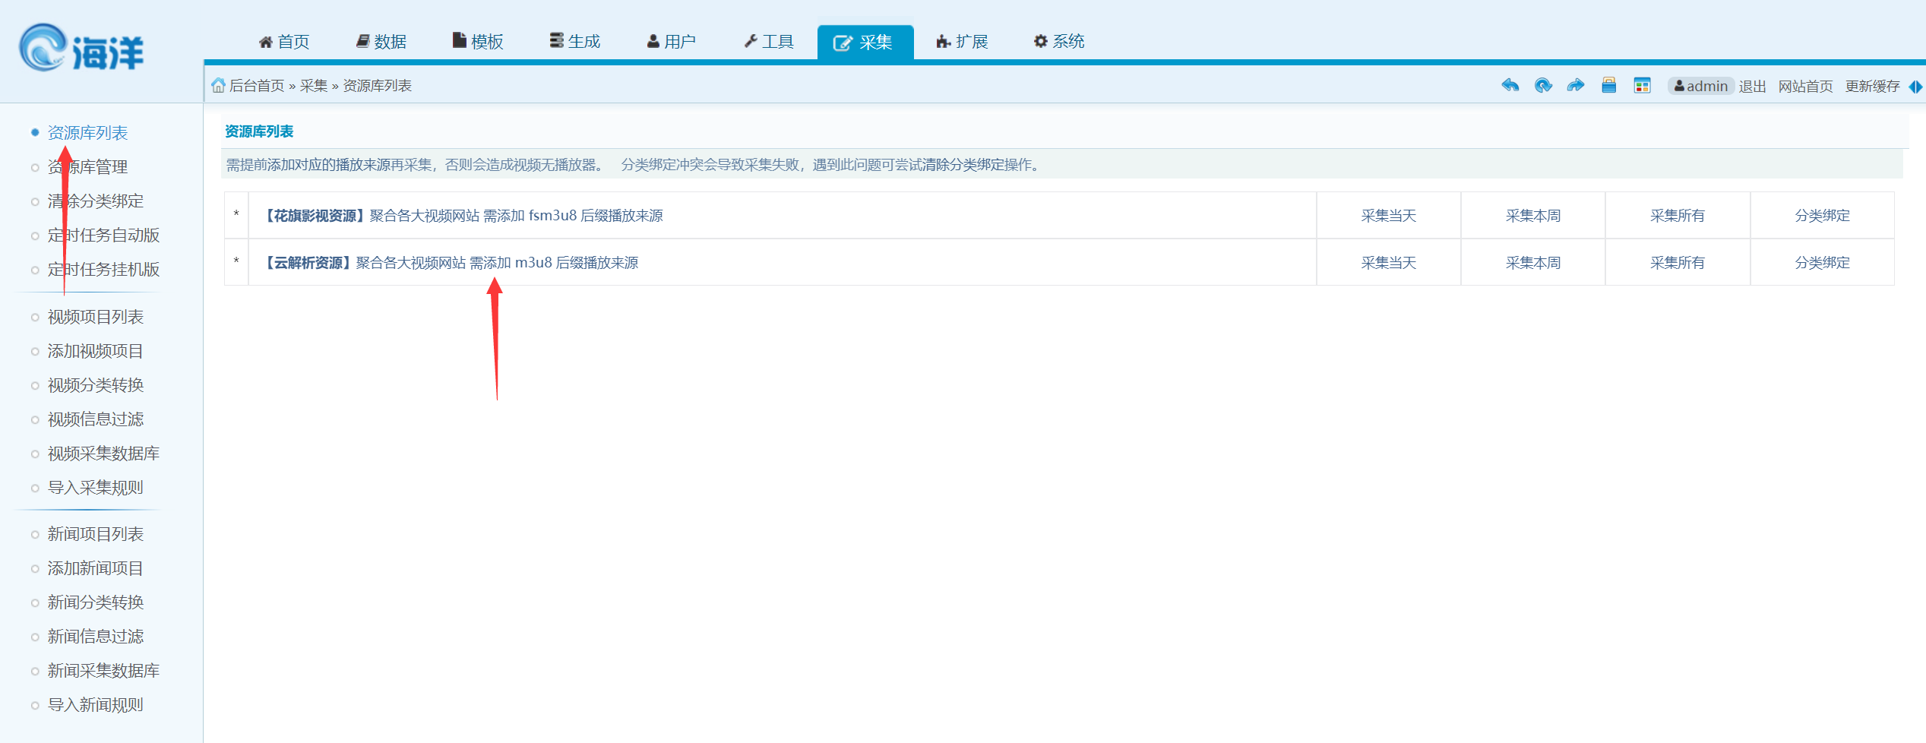Click the 退出 logout link
Screen dimensions: 1926x743
(1752, 87)
